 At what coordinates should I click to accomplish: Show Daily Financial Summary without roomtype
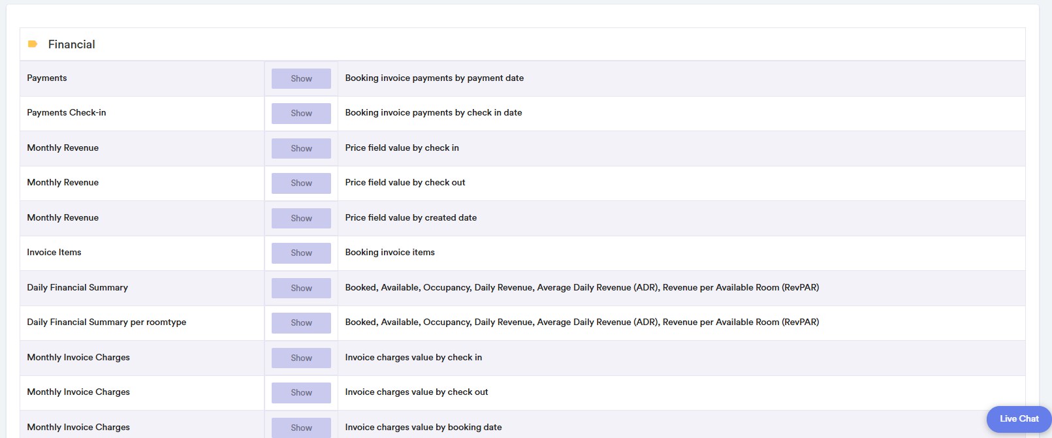click(x=301, y=288)
